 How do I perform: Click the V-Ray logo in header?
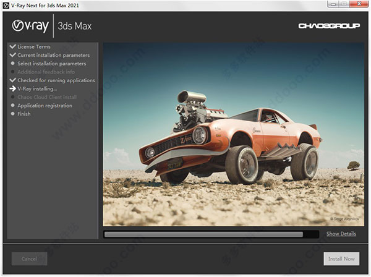[30, 25]
